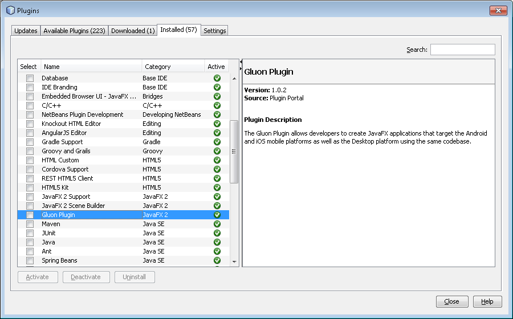513x319 pixels.
Task: Click the active checkmark icon for Database
Action: pos(217,78)
